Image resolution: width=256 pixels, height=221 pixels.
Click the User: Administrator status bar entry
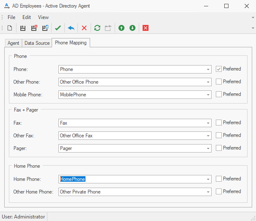24,217
